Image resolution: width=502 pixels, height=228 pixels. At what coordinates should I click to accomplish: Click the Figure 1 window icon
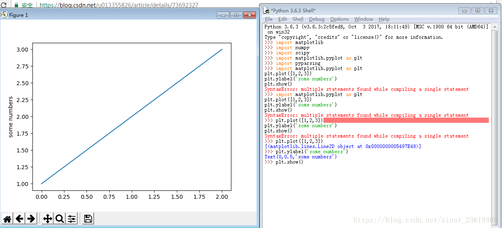point(4,15)
